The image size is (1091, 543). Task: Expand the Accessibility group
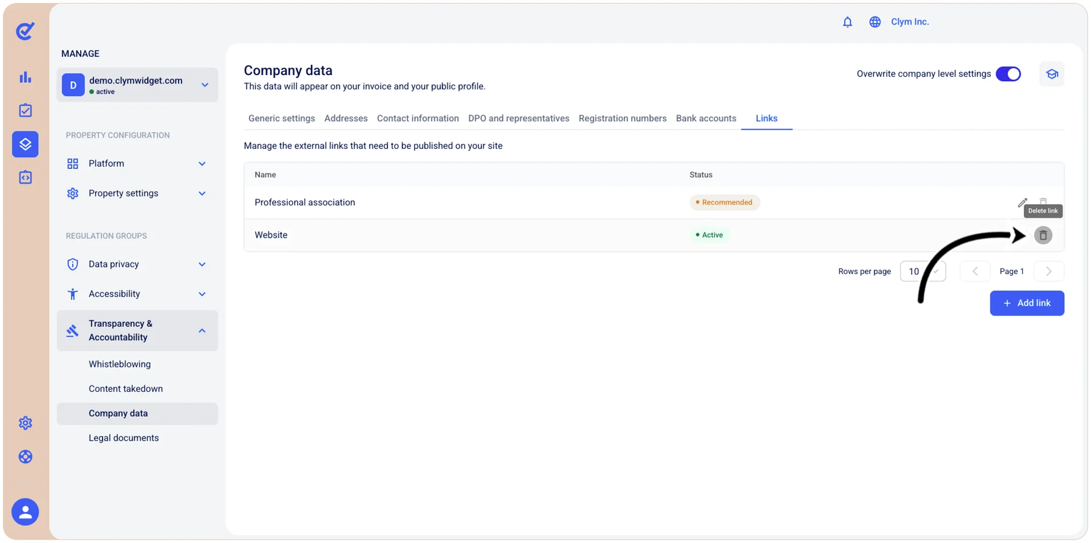pos(137,294)
